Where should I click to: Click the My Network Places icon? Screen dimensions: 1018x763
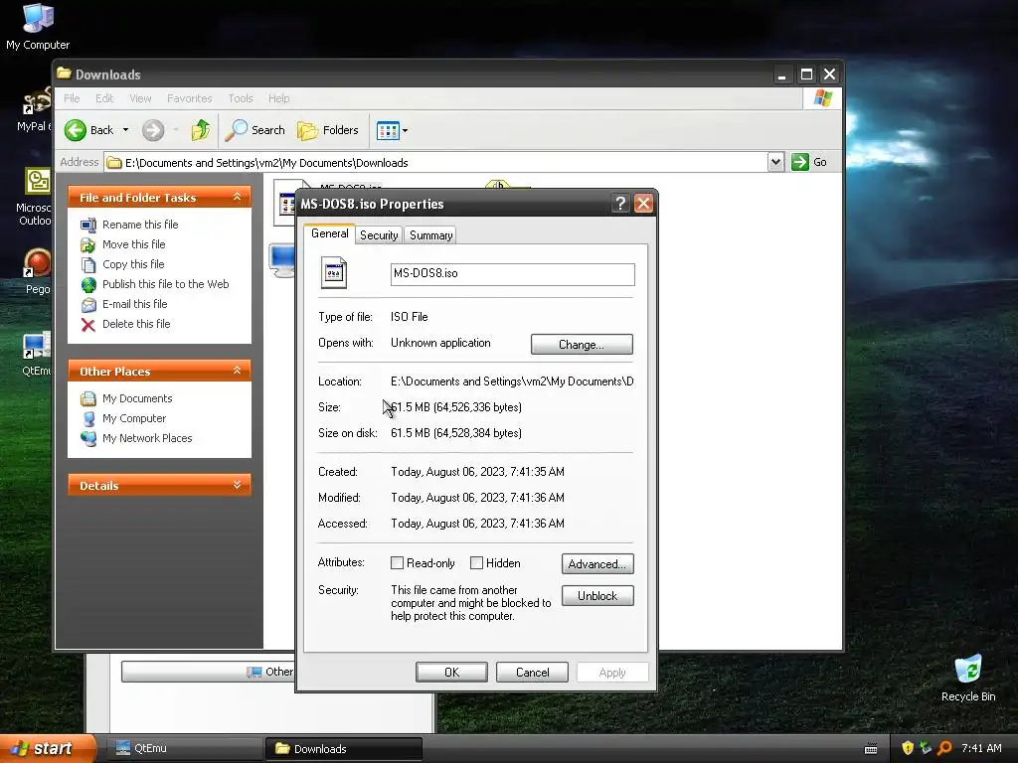click(x=88, y=438)
